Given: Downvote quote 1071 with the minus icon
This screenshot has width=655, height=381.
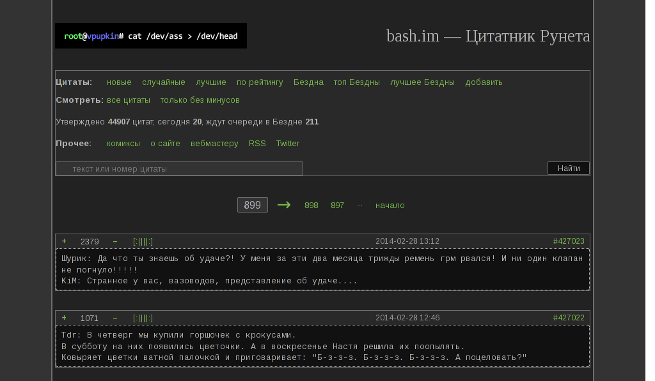Looking at the screenshot, I should click(x=114, y=317).
